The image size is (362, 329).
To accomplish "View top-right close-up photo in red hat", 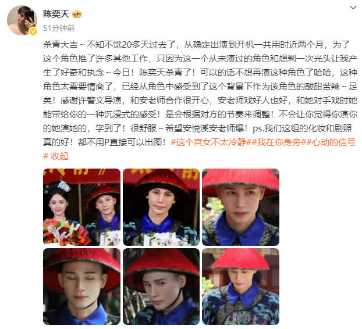I will coord(240,207).
